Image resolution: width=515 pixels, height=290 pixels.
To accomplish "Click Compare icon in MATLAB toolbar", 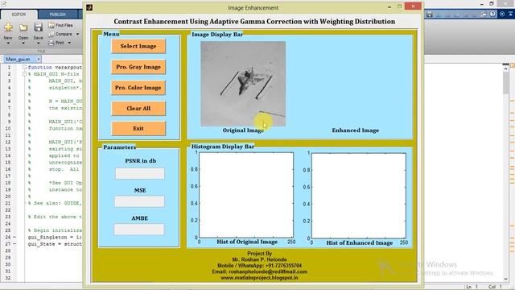I will [51, 34].
